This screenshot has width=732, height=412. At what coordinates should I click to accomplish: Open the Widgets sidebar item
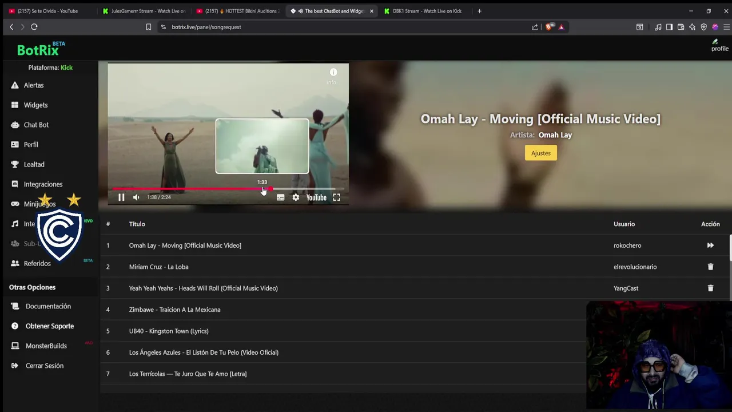coord(35,105)
